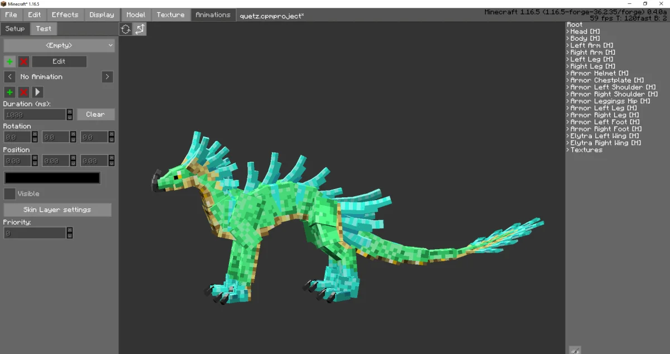Expand the Armor Helmet [H] node
The image size is (670, 354).
pos(568,74)
